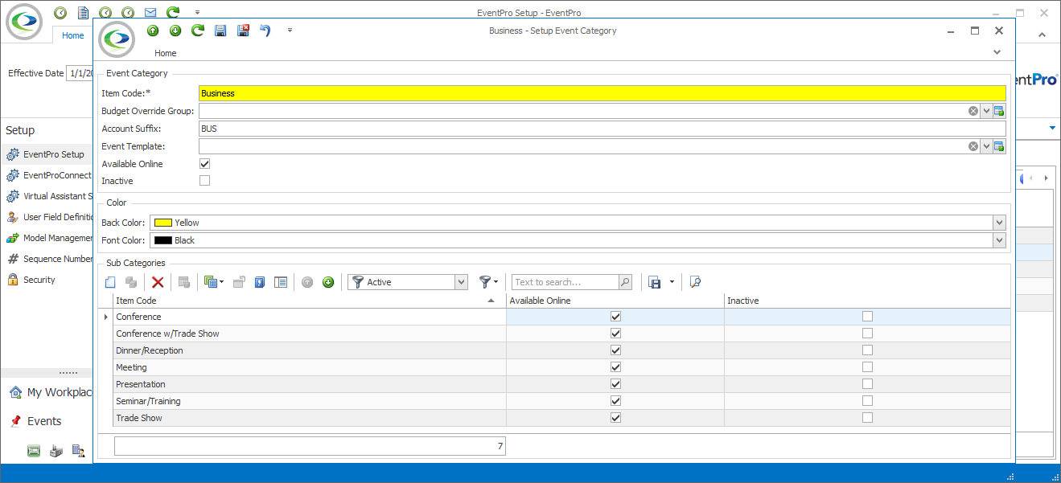Screen dimensions: 1061x483
Task: Refresh the Setup Event Category dialog
Action: click(x=198, y=31)
